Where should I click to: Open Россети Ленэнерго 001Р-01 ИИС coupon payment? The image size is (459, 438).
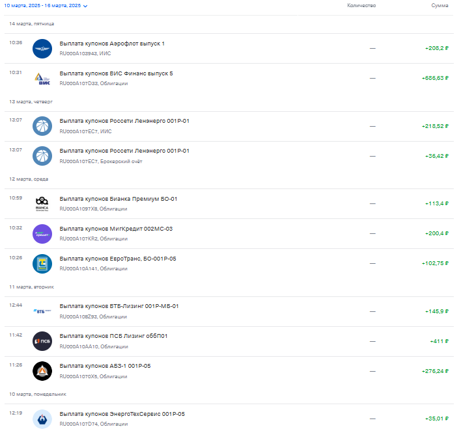(x=124, y=121)
